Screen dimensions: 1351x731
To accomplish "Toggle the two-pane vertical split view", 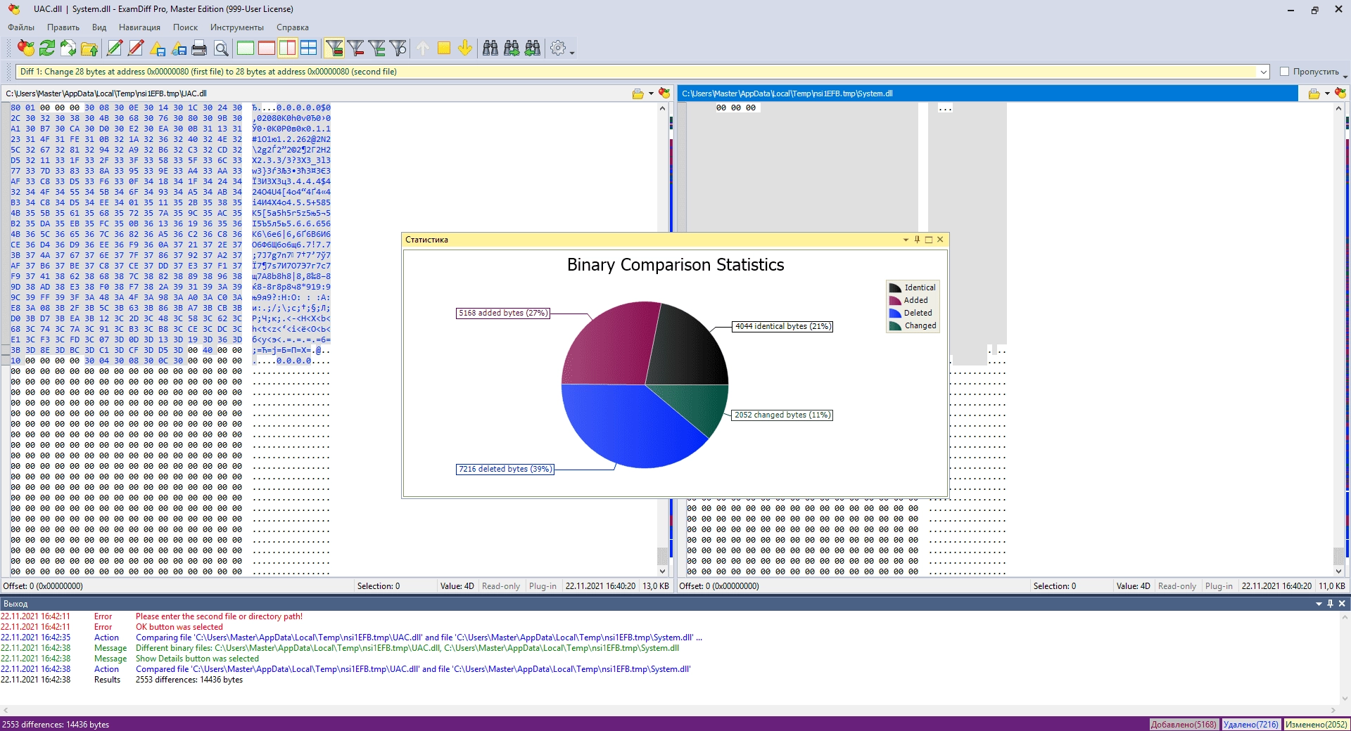I will click(288, 48).
